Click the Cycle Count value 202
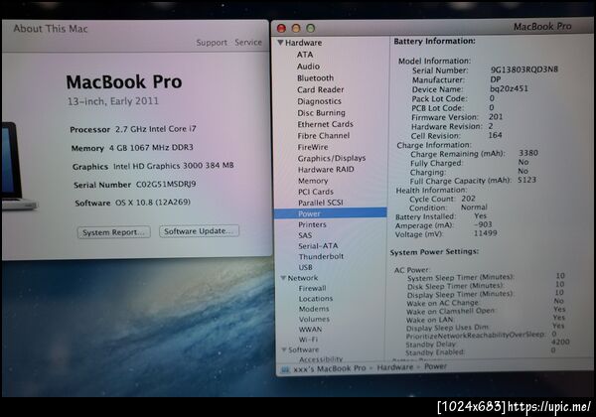 click(468, 199)
